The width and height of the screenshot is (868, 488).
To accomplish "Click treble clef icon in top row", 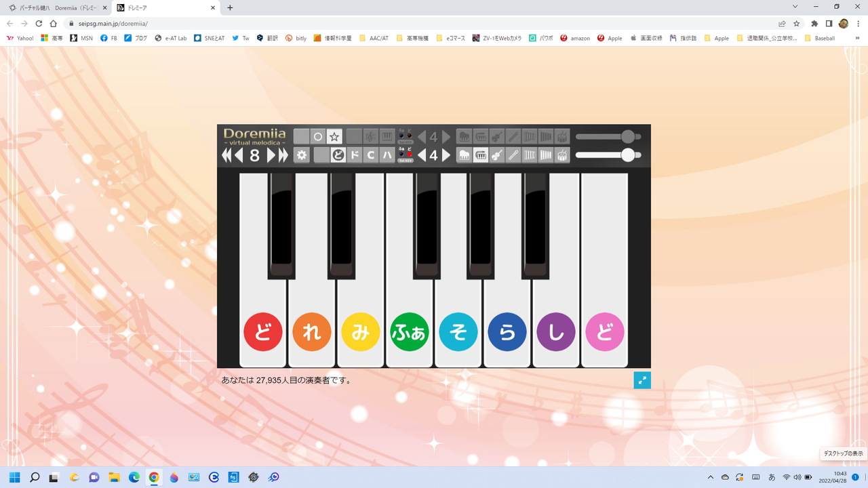I will pos(371,137).
